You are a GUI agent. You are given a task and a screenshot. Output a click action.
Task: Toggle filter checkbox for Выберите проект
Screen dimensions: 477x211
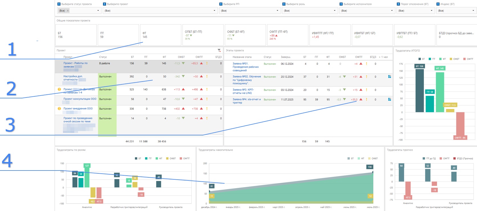coord(105,4)
